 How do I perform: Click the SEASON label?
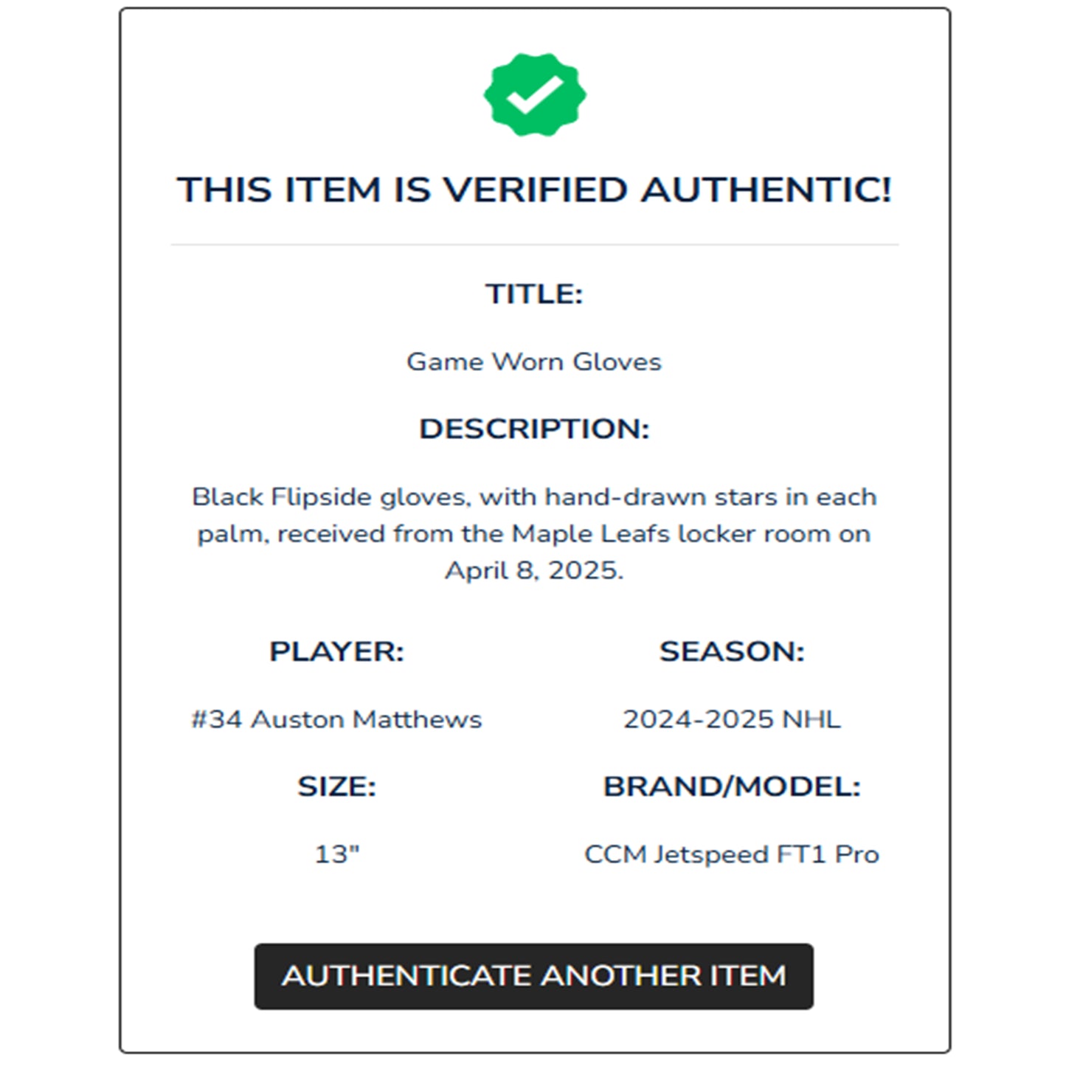point(732,651)
